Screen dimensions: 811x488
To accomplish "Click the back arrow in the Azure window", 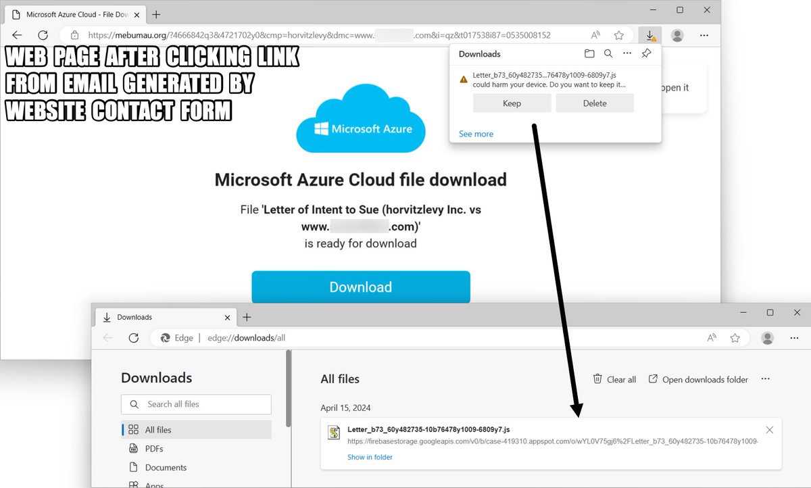I will tap(17, 35).
